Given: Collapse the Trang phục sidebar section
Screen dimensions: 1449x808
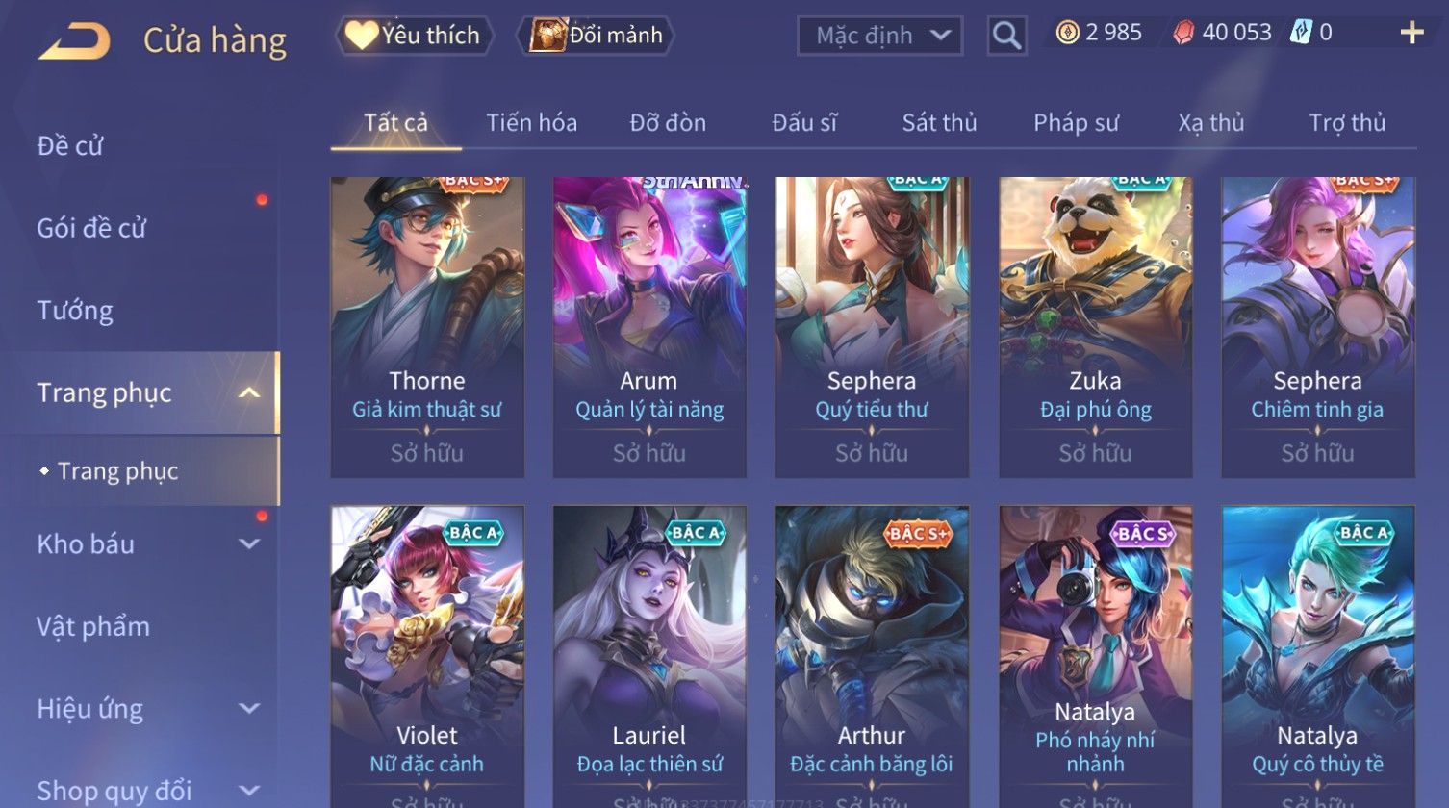Looking at the screenshot, I should click(249, 392).
